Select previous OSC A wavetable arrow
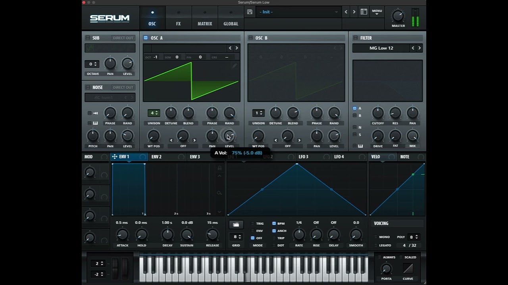Screen dimensions: 508x285 pos(230,48)
